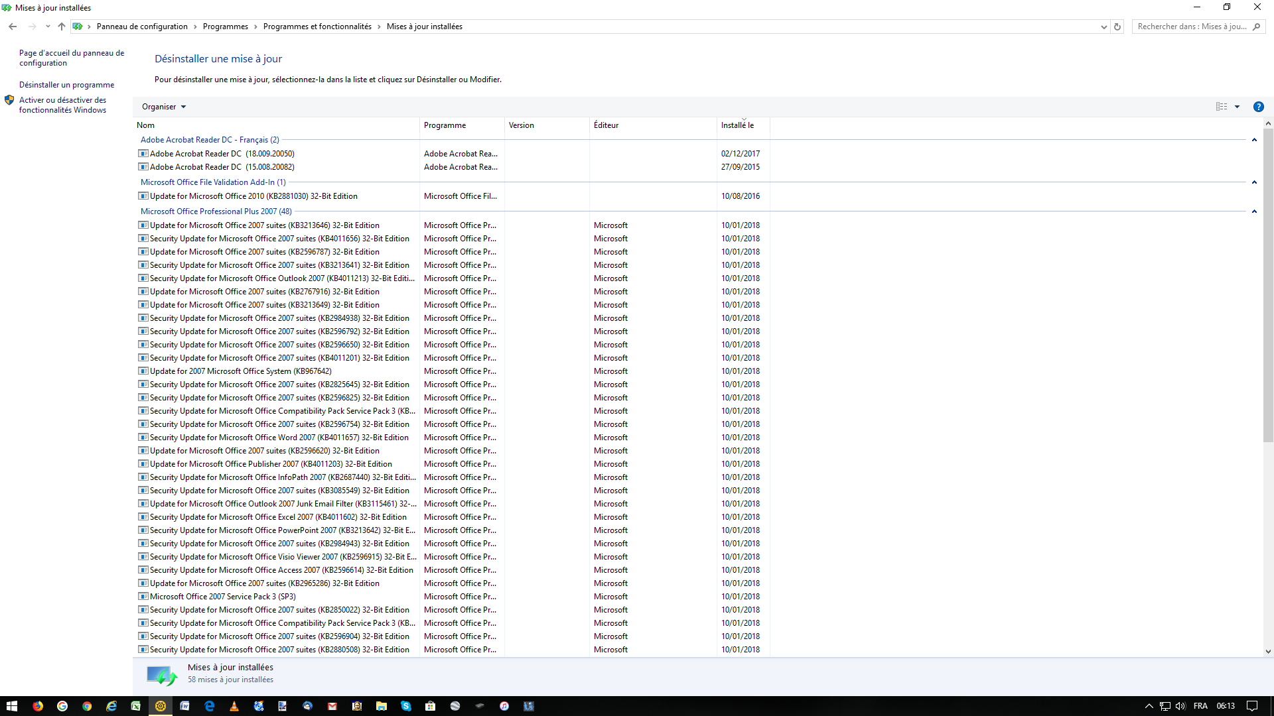Screen dimensions: 1274x716
Task: Open the Organiser menu
Action: point(164,107)
